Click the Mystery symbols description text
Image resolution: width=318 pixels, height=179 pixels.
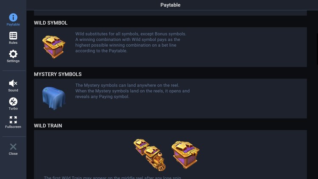click(133, 91)
